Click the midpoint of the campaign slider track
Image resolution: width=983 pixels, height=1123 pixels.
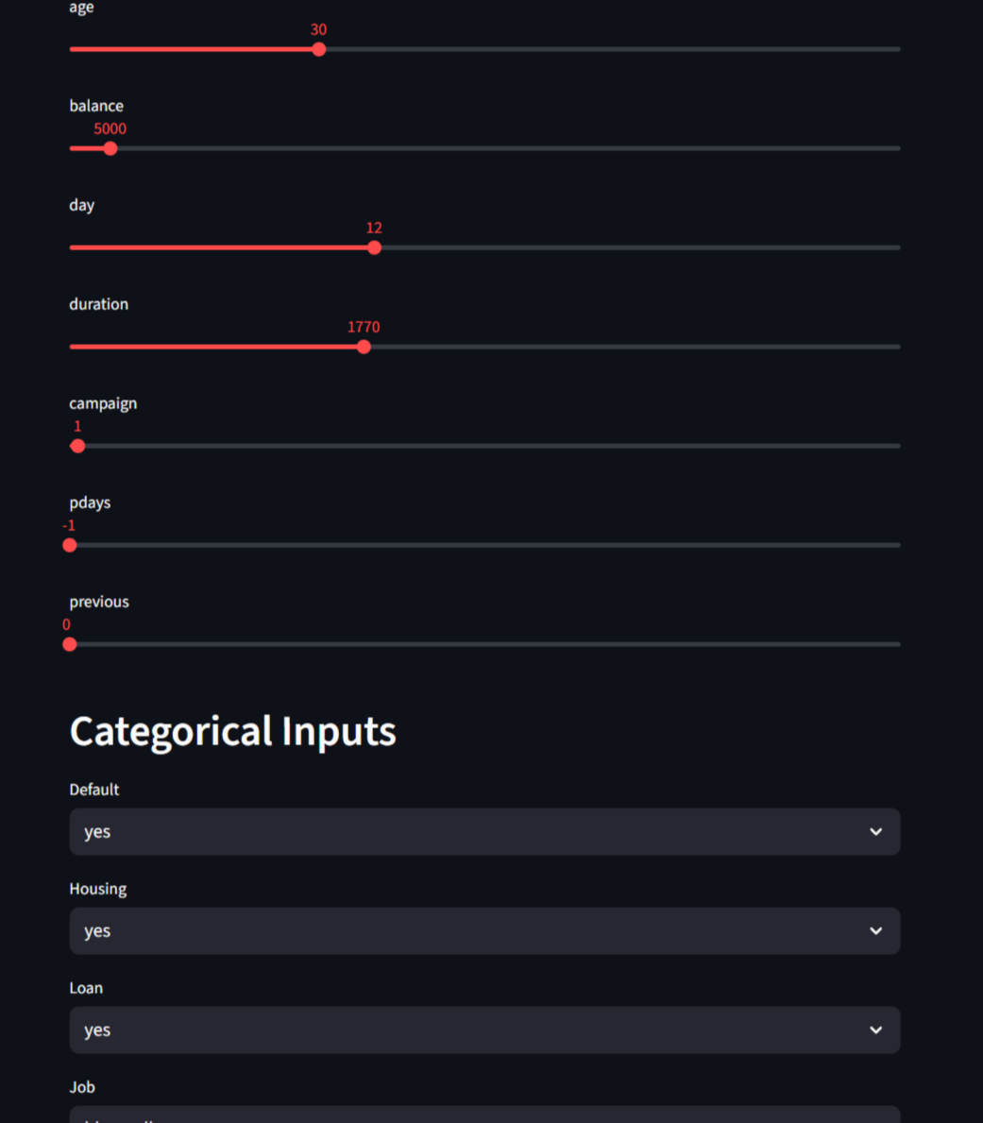484,446
